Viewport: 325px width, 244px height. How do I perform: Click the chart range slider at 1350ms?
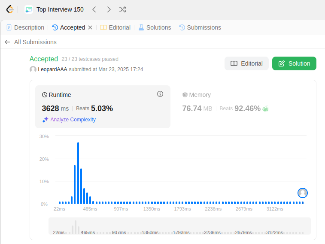(150, 232)
